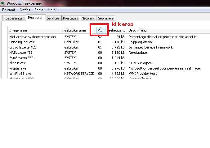Open the Prestaties tab
The image size is (210, 148).
[70, 18]
